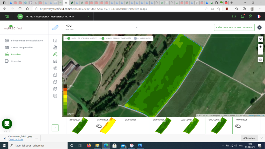Open 'Cartes des parcelles' menu item
Viewport: 265px width, 149px height.
coord(22,48)
